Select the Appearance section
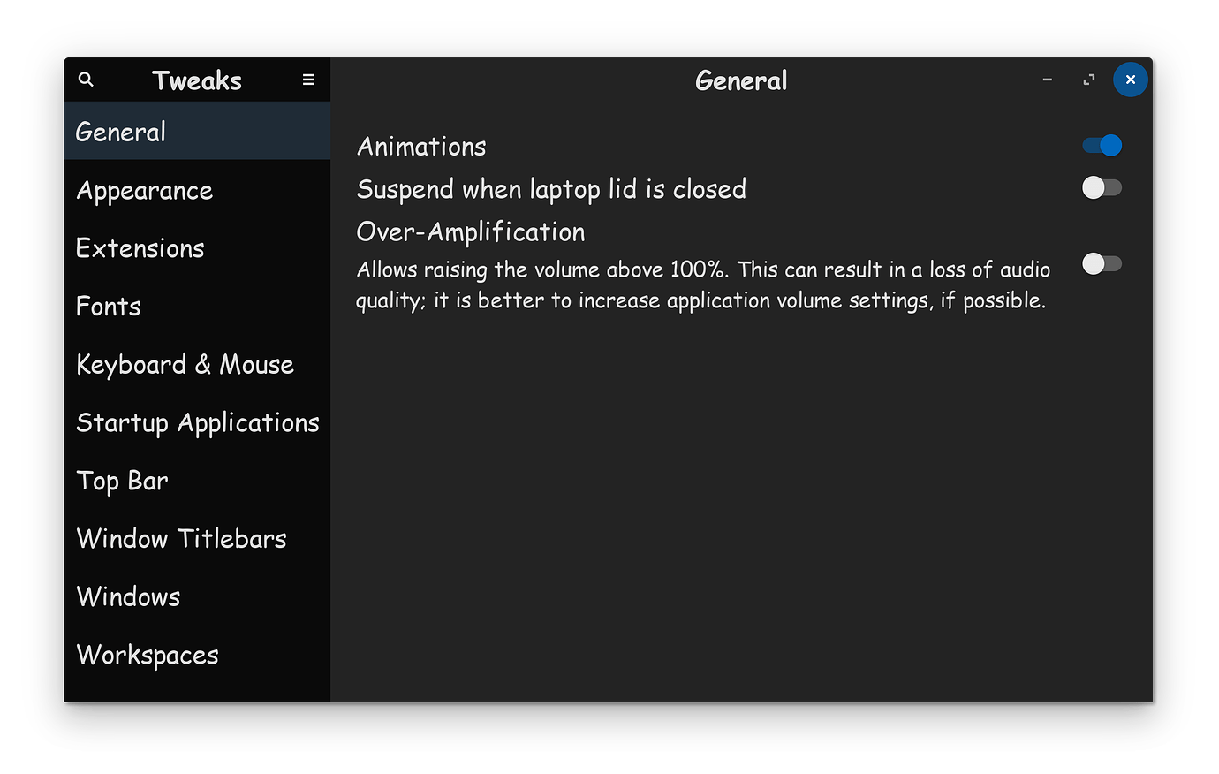The height and width of the screenshot is (774, 1219). click(144, 190)
